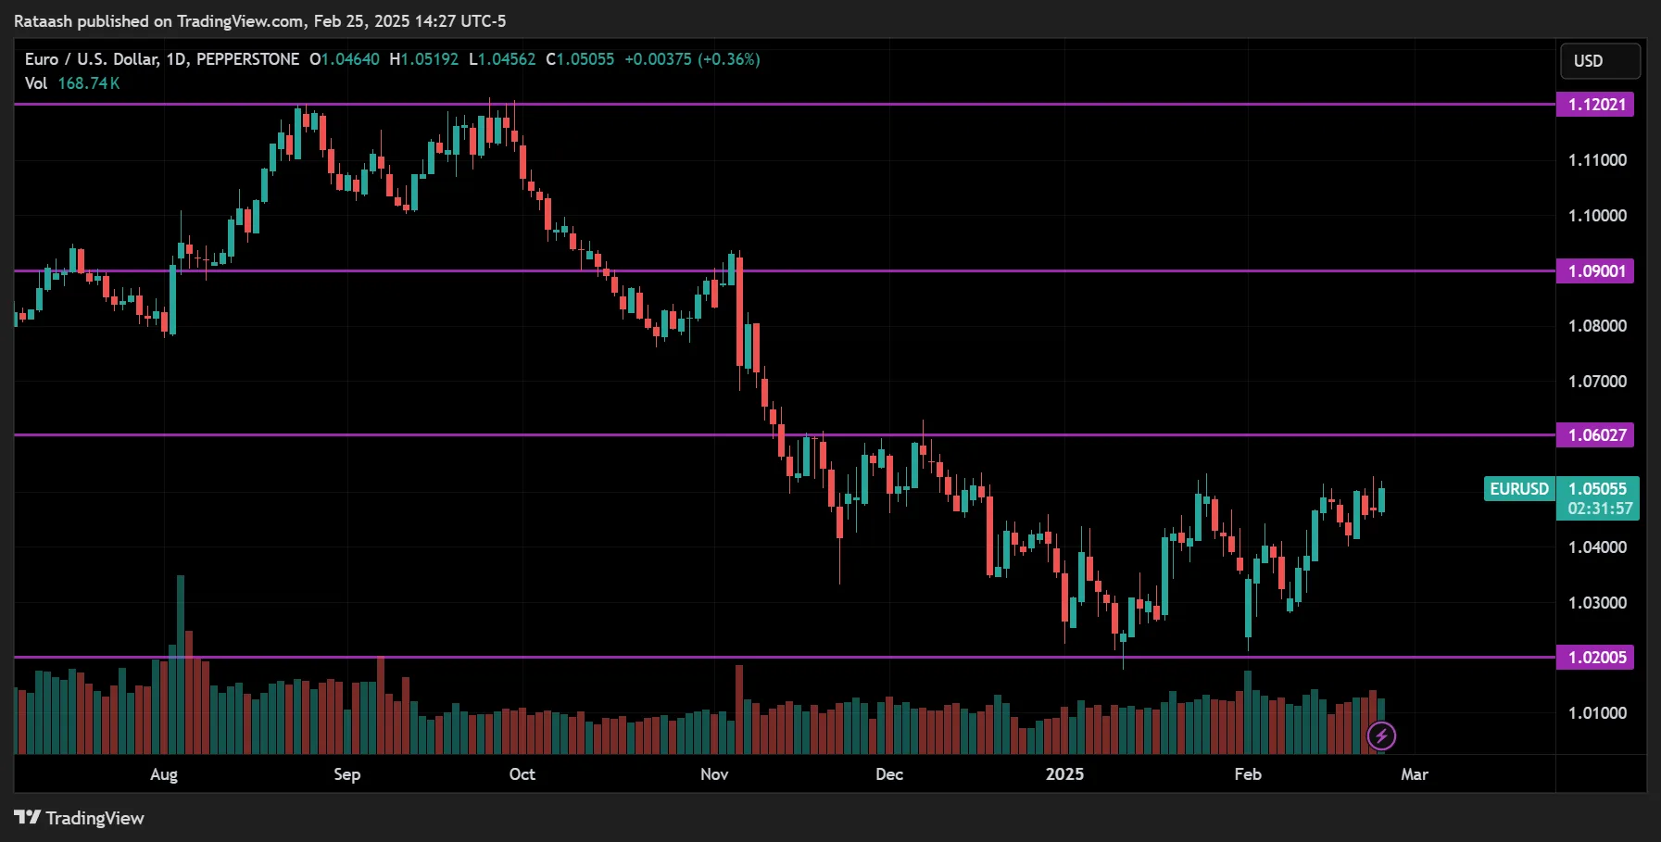Click the Rataash published on TradingView.com header
Screen dimensions: 1661x842
259,20
